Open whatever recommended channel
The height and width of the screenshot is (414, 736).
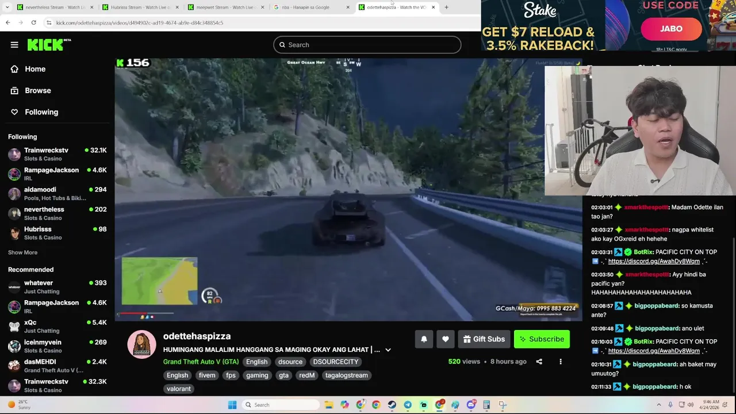point(57,287)
